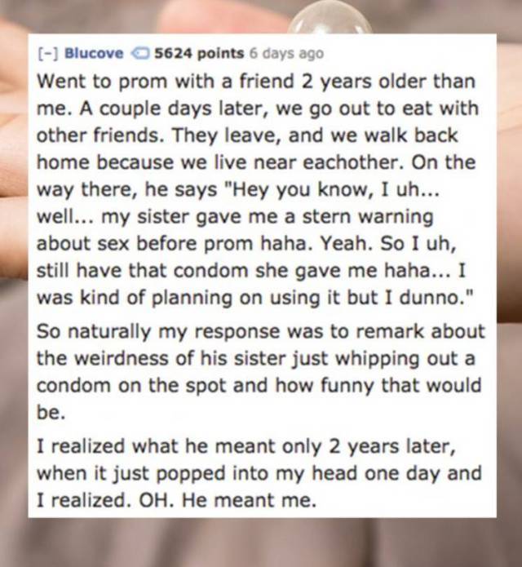The image size is (522, 567).
Task: Collapse the comment using the [–] toggle
Action: pyautogui.click(x=49, y=54)
